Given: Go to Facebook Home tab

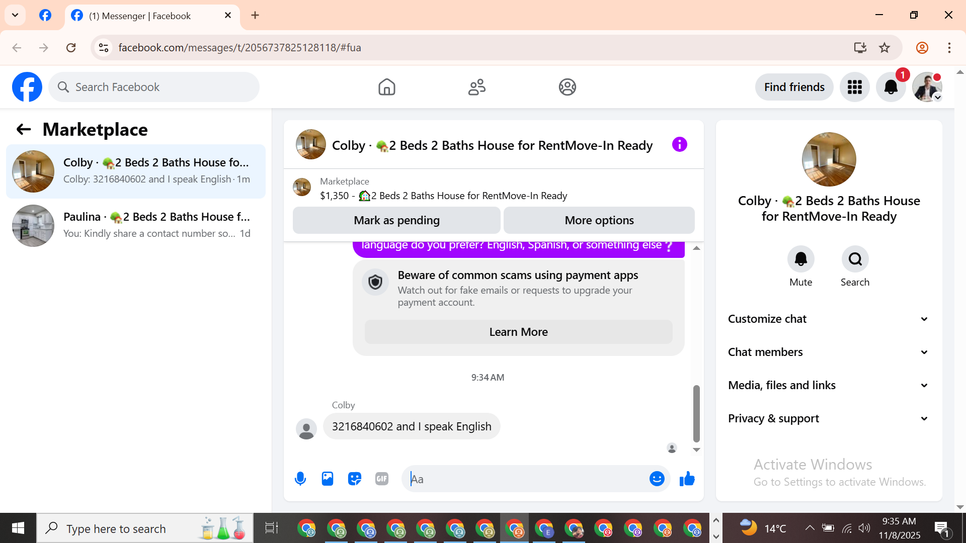Looking at the screenshot, I should click(386, 87).
